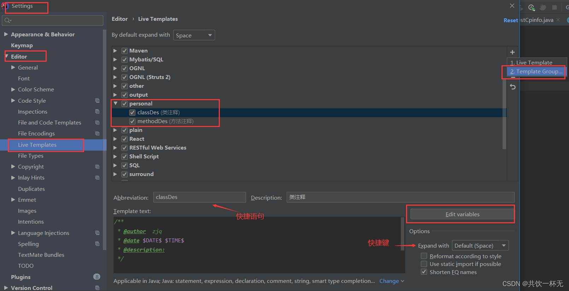The width and height of the screenshot is (569, 291).
Task: Collapse the Editor section arrow
Action: tap(7, 56)
